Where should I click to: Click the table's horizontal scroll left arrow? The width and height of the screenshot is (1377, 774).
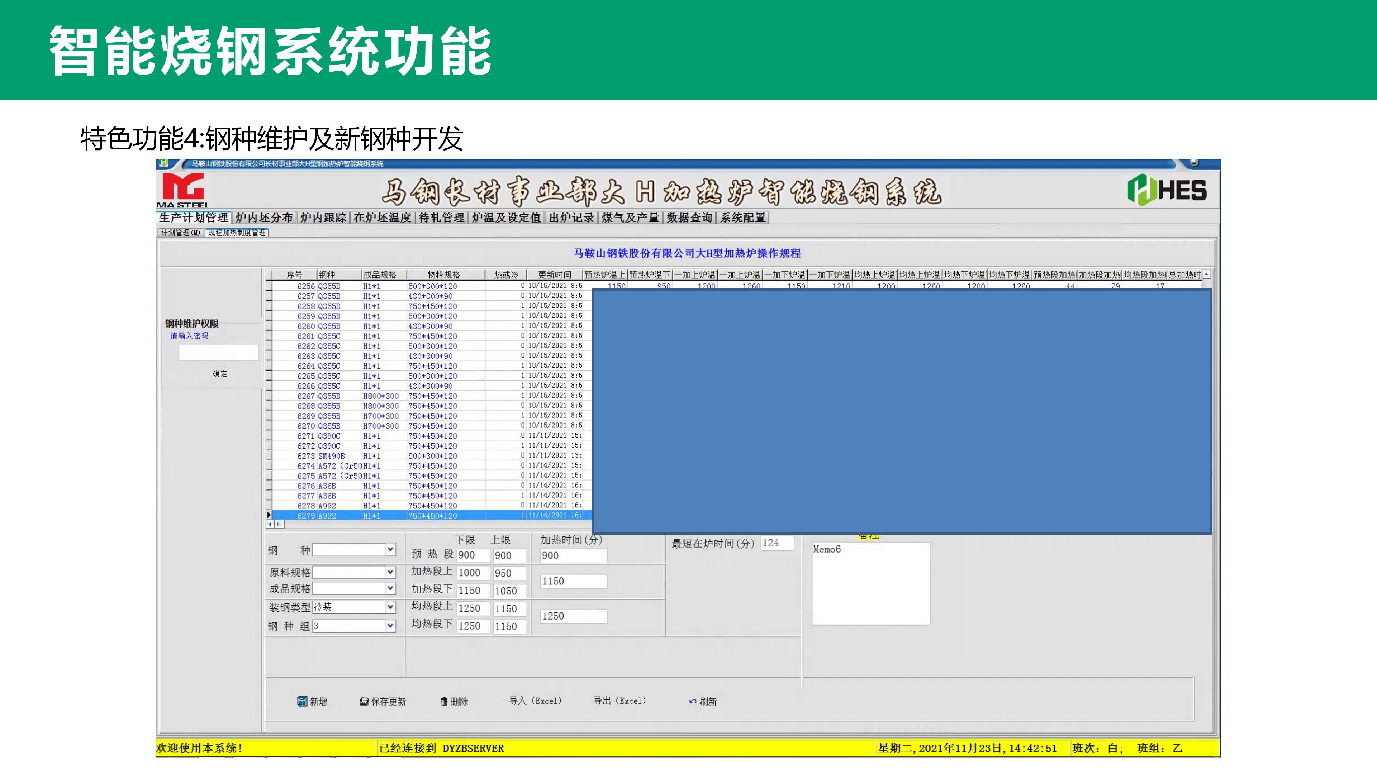pos(270,525)
